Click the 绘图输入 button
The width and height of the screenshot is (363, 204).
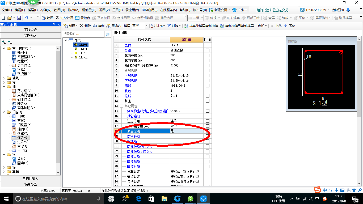click(x=30, y=35)
